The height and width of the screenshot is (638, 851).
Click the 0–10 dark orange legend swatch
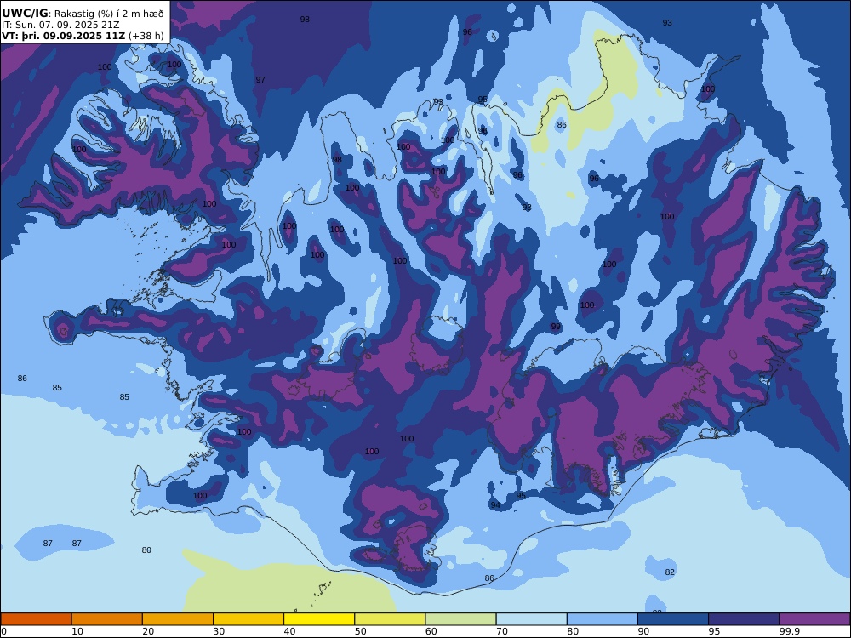click(x=37, y=619)
